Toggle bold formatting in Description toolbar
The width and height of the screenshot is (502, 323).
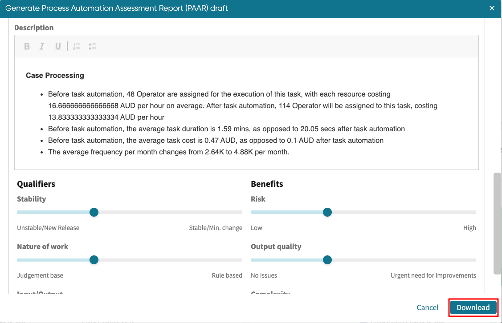pyautogui.click(x=27, y=46)
